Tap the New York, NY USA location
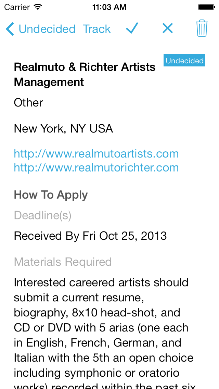The width and height of the screenshot is (219, 389). [63, 129]
